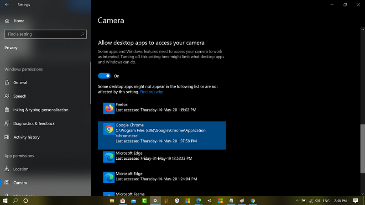Screen dimensions: 365x205
Task: Click the scroll up arrow of main scrollbar
Action: click(x=362, y=29)
